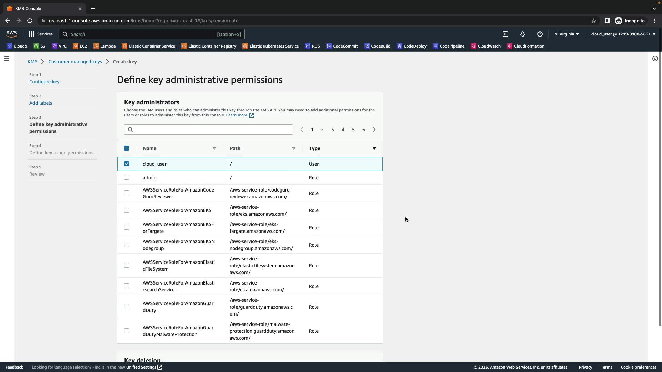662x372 pixels.
Task: Toggle the left hamburger navigation menu
Action: pyautogui.click(x=7, y=59)
